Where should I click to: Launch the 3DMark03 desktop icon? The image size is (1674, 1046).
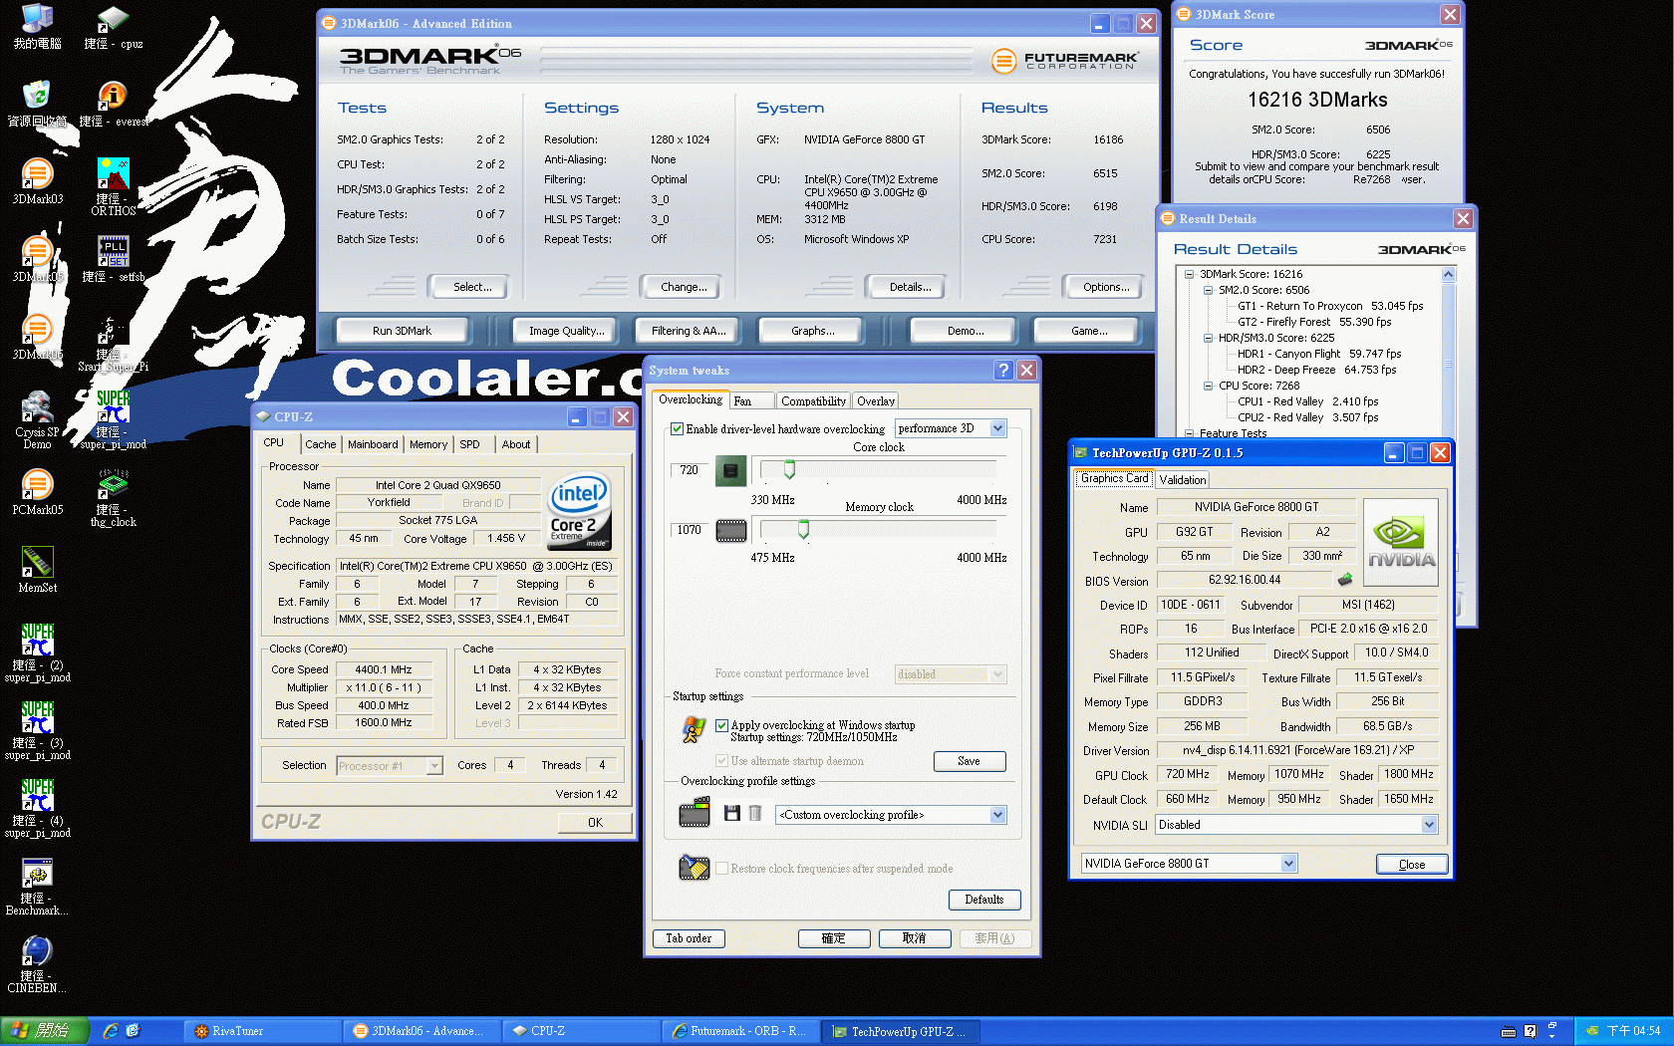[37, 181]
